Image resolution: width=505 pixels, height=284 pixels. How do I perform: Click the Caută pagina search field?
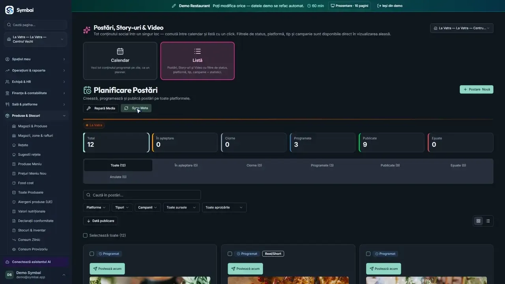(x=36, y=25)
